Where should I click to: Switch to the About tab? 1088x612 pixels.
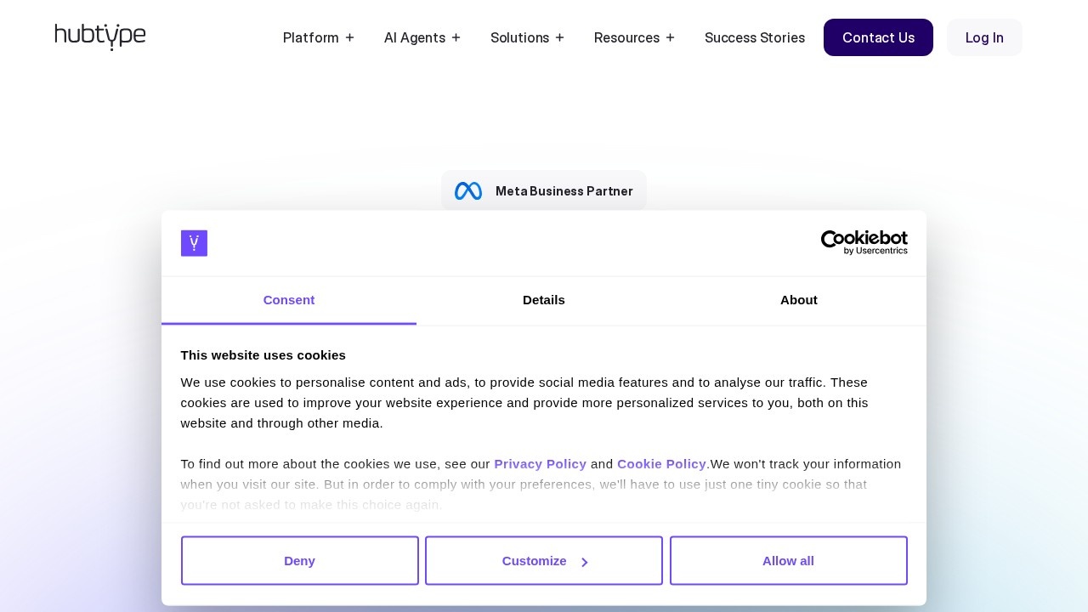799,300
